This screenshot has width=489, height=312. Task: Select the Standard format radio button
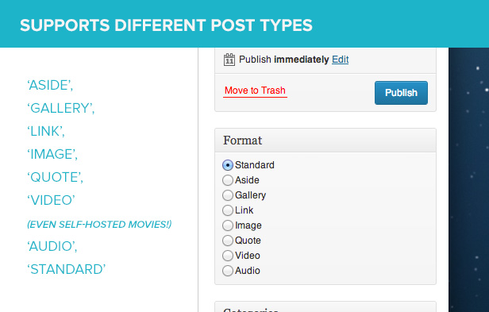click(228, 165)
